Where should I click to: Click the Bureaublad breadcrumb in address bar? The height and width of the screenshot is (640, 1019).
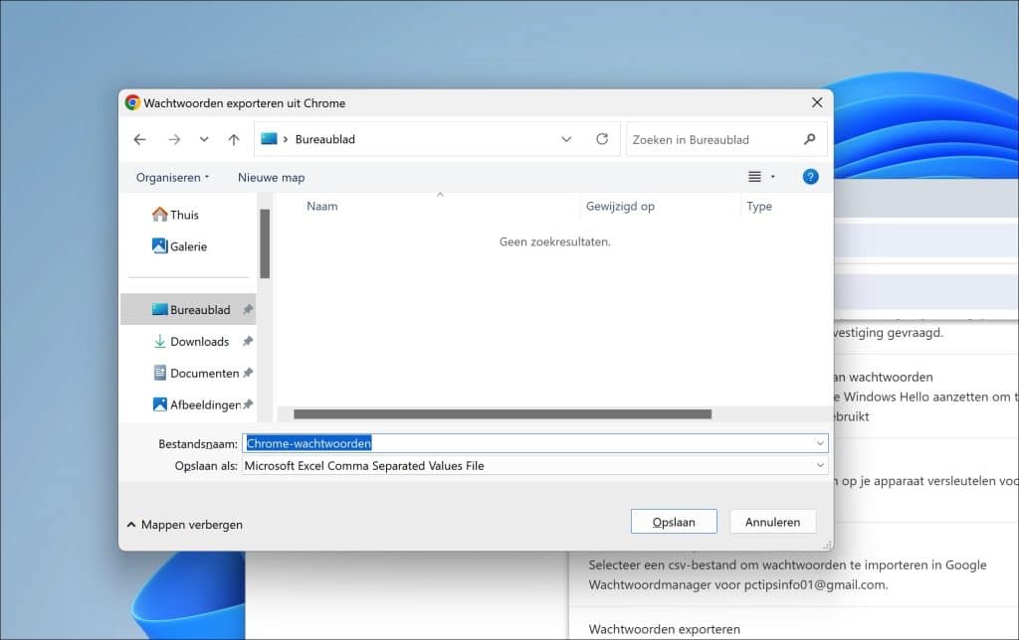[325, 139]
